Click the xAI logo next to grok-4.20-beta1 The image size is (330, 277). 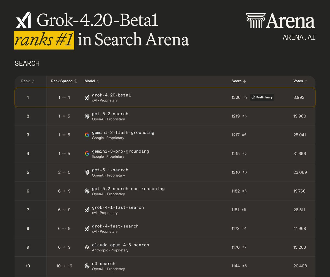coord(87,97)
